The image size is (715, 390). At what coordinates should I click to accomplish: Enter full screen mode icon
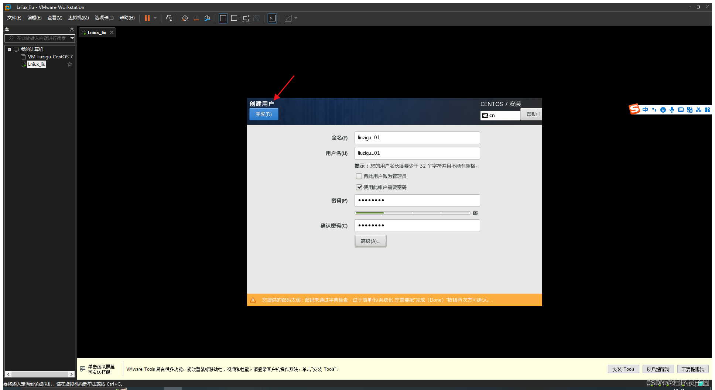tap(245, 18)
